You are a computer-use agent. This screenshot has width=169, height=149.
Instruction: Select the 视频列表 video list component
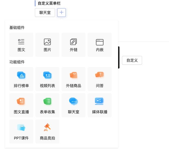tap(47, 79)
